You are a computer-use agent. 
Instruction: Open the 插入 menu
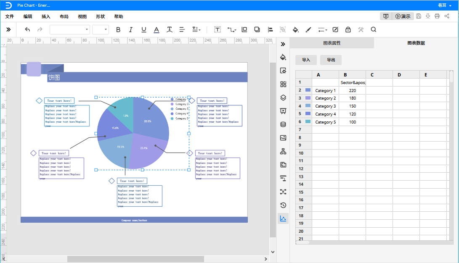46,16
